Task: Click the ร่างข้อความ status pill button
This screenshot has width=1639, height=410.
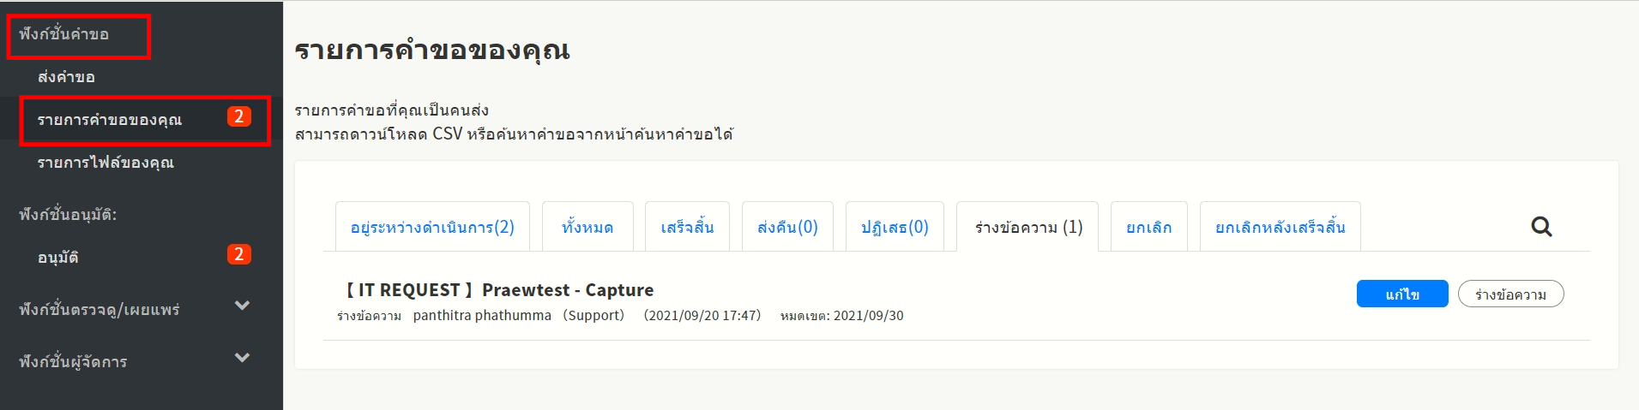Action: (1510, 294)
